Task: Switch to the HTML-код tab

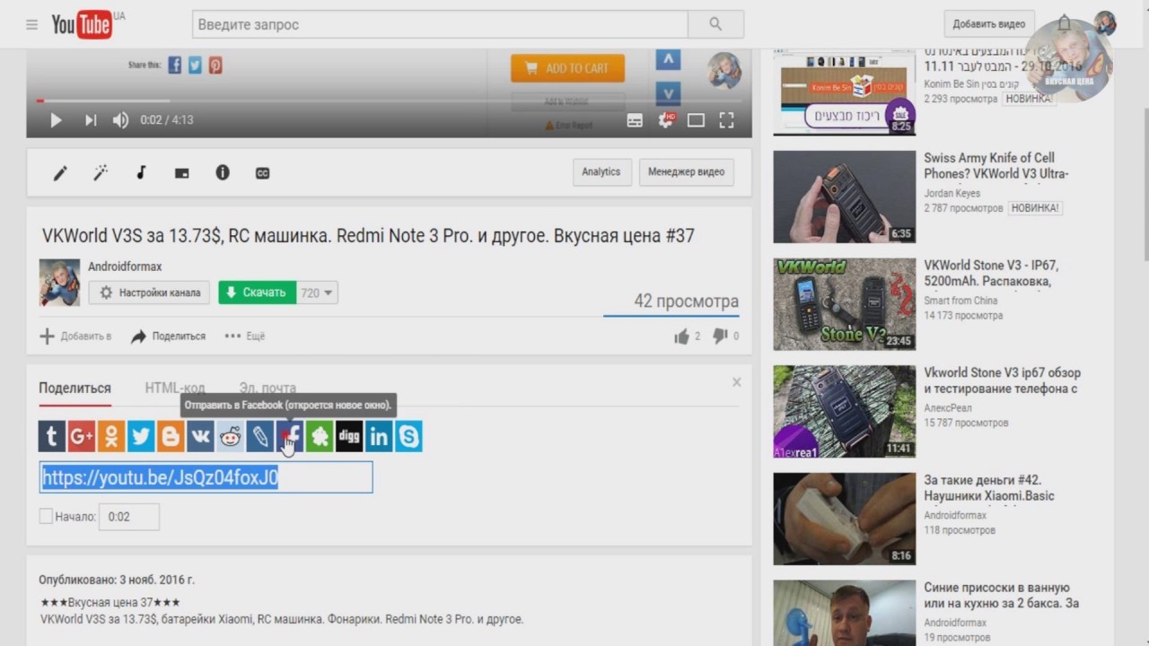Action: 175,388
